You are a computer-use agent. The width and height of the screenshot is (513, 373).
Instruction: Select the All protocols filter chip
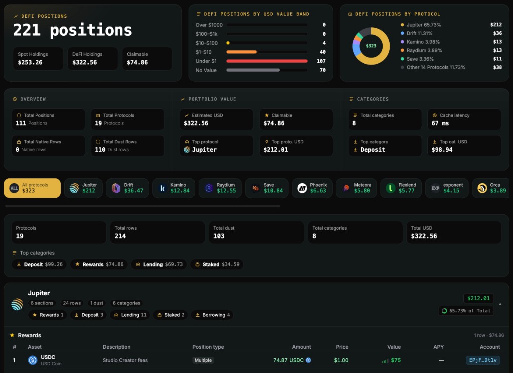click(32, 188)
